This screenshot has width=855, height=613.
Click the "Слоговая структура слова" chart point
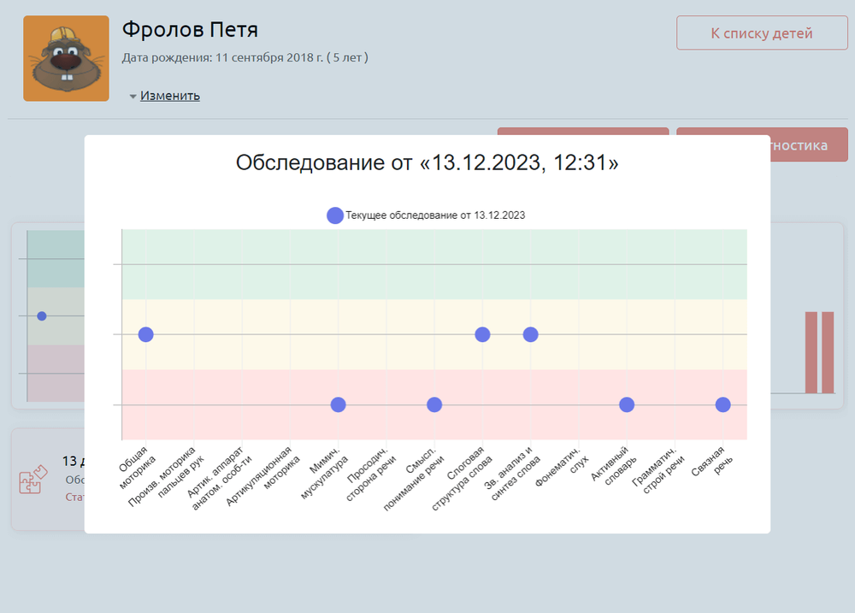[482, 334]
